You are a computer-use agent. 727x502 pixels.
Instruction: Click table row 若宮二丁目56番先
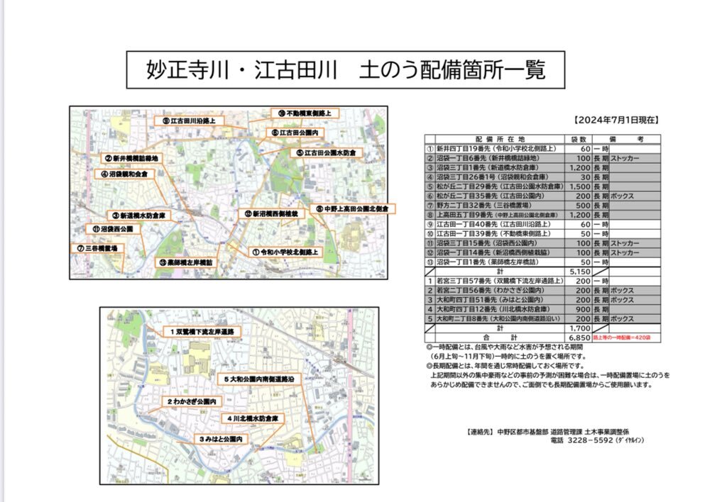click(542, 291)
